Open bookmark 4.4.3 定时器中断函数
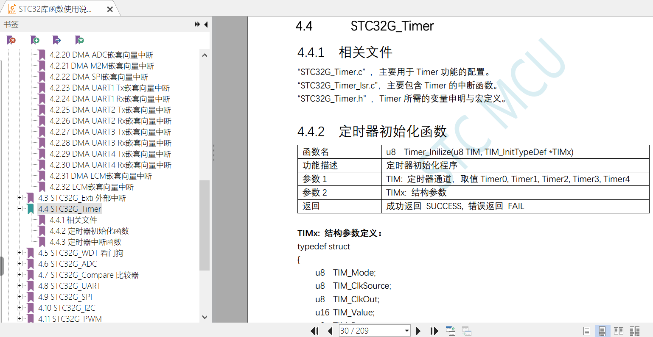The width and height of the screenshot is (653, 337). (x=85, y=242)
